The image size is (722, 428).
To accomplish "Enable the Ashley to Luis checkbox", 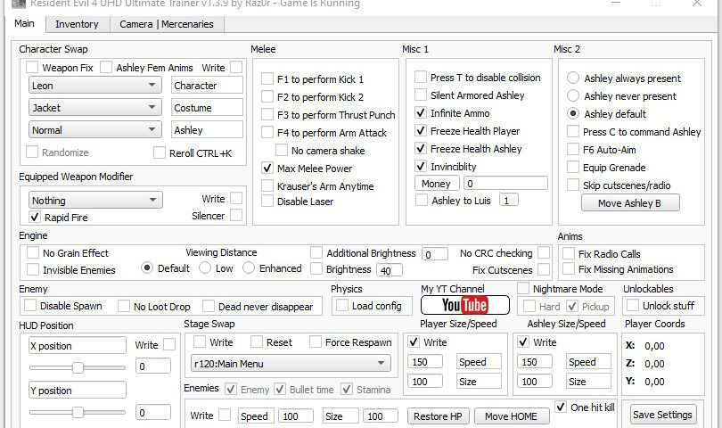I will click(422, 200).
